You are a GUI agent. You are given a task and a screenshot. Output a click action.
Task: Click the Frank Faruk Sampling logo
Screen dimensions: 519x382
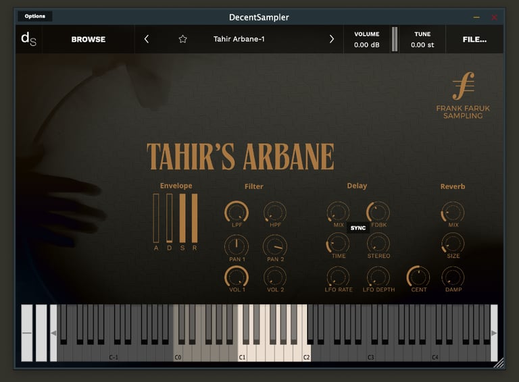463,96
